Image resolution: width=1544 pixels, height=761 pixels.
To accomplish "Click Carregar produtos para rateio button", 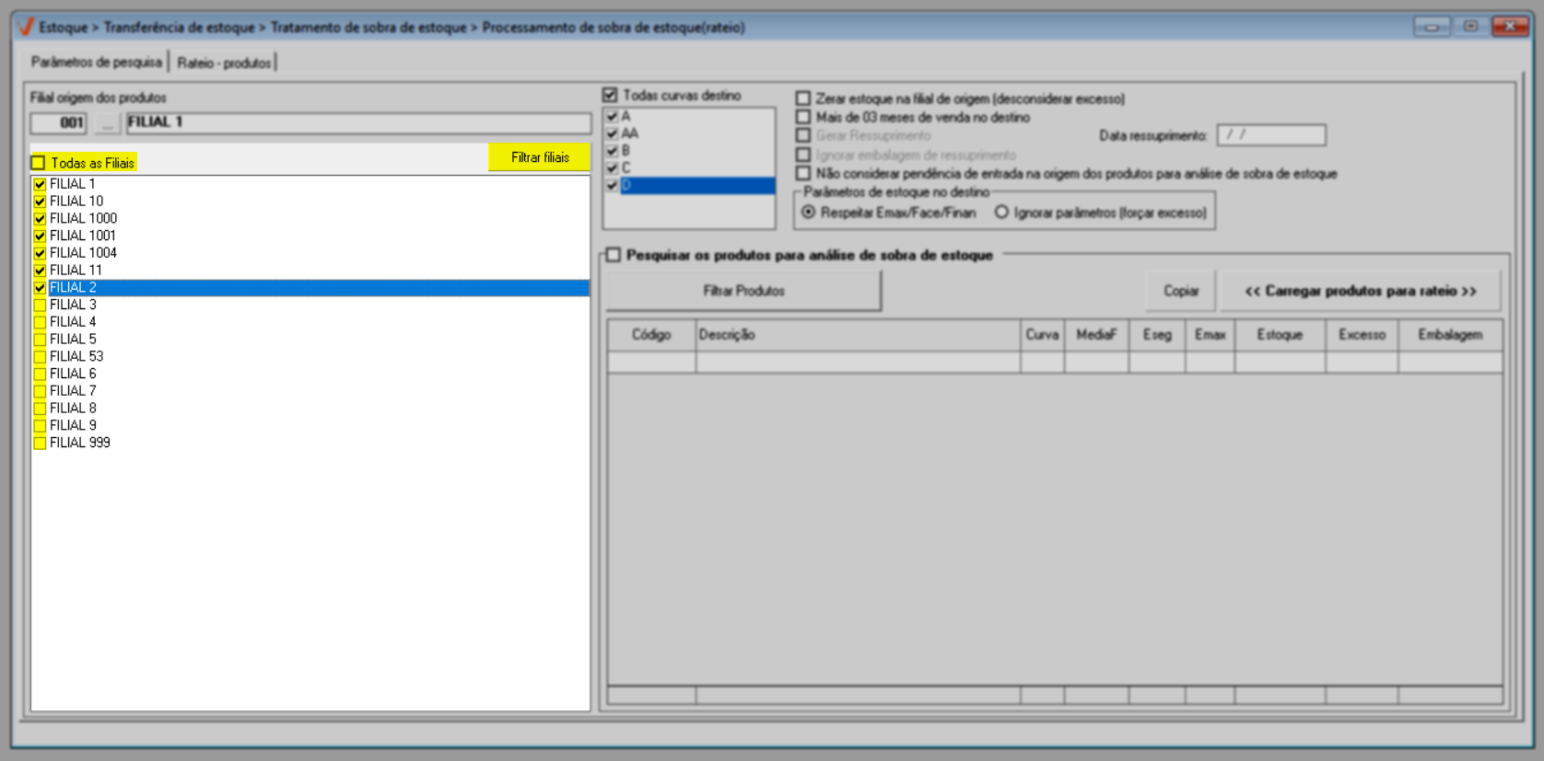I will [1361, 291].
